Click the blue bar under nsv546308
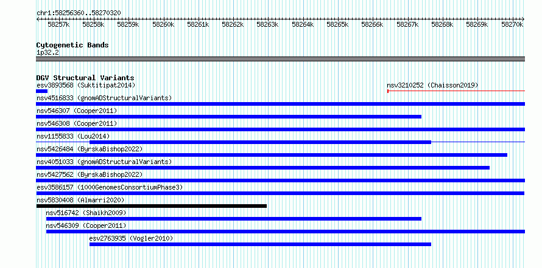 coord(281,129)
